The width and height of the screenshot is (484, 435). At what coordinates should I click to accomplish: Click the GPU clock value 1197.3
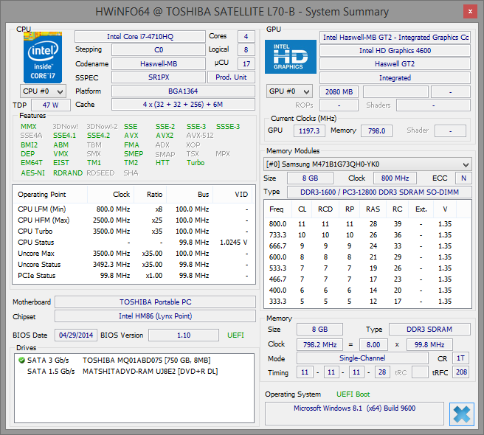[x=309, y=131]
